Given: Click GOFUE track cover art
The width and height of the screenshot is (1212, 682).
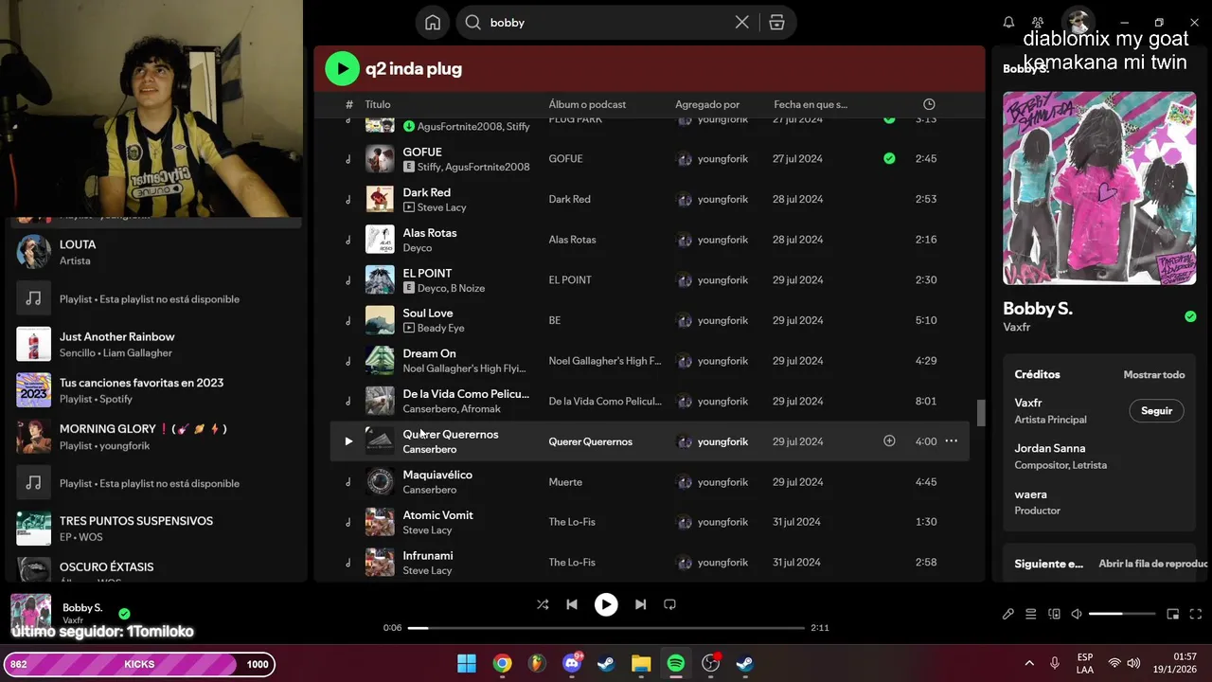Looking at the screenshot, I should coord(380,158).
